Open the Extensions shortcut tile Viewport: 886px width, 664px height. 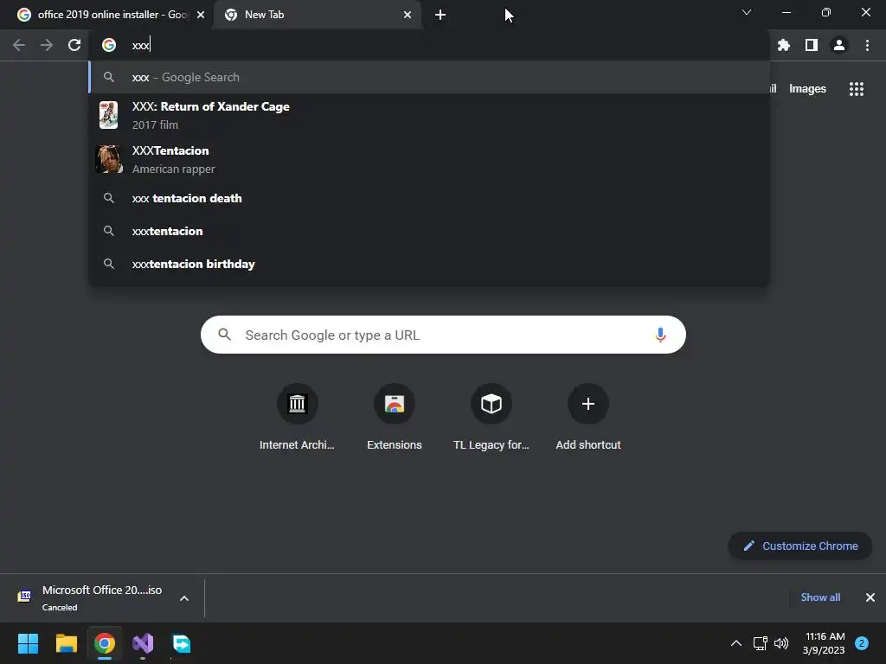(395, 418)
